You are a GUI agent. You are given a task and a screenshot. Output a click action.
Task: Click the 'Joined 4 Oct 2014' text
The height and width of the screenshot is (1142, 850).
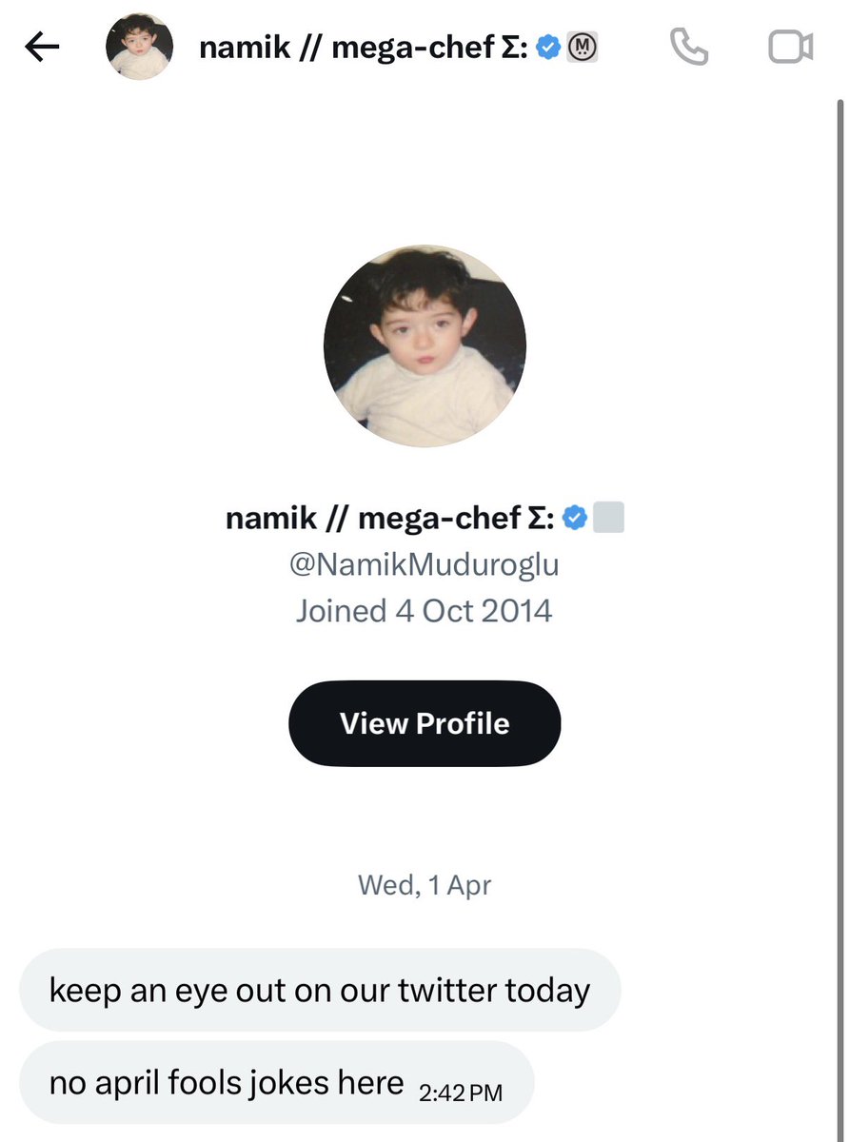[424, 610]
